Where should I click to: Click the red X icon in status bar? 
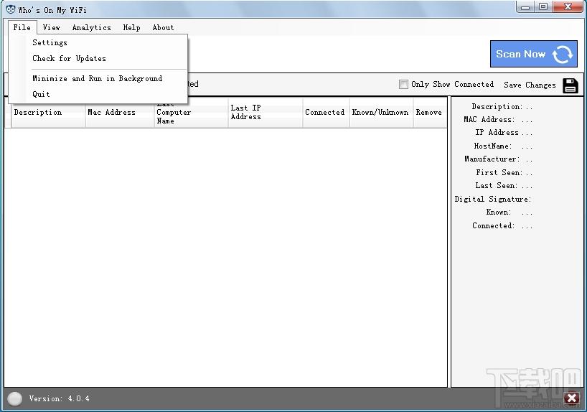pos(572,398)
